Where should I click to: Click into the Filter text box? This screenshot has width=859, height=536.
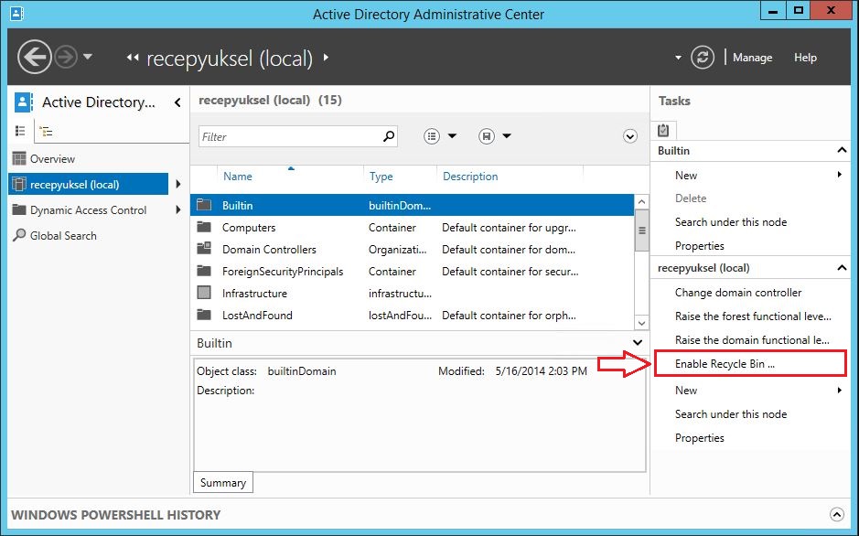coord(290,136)
